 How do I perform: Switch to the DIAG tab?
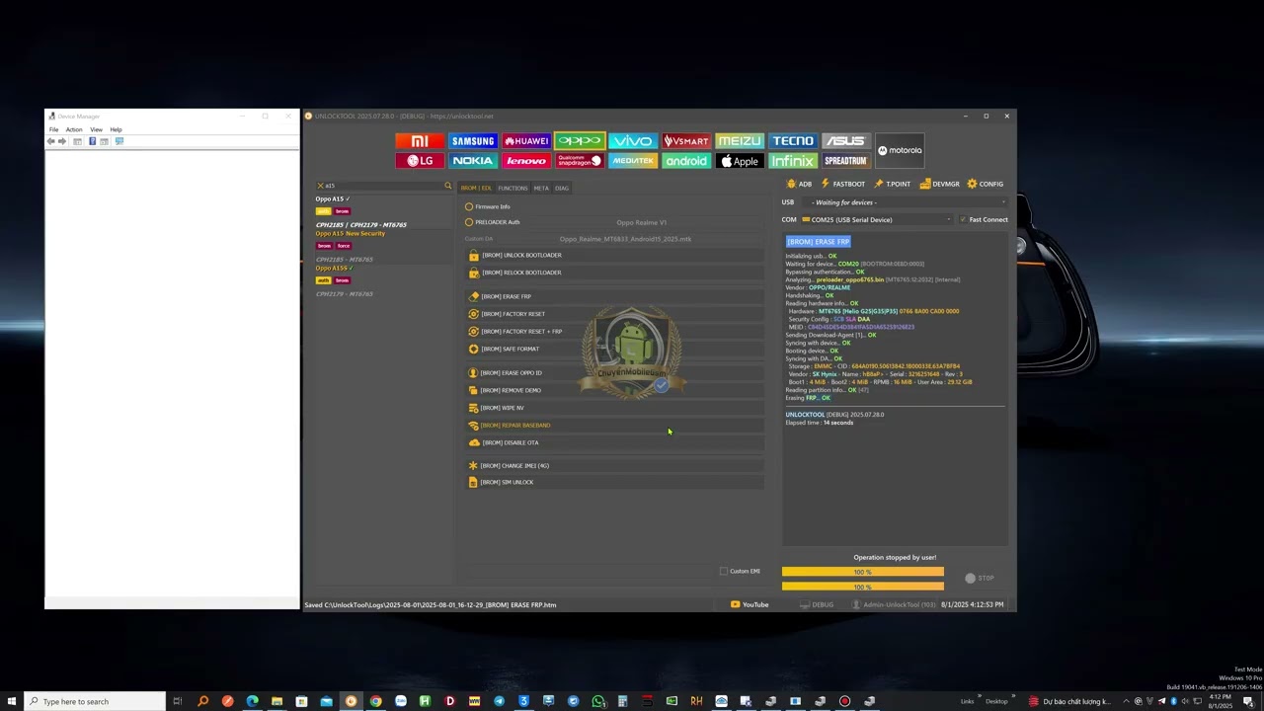pos(562,188)
